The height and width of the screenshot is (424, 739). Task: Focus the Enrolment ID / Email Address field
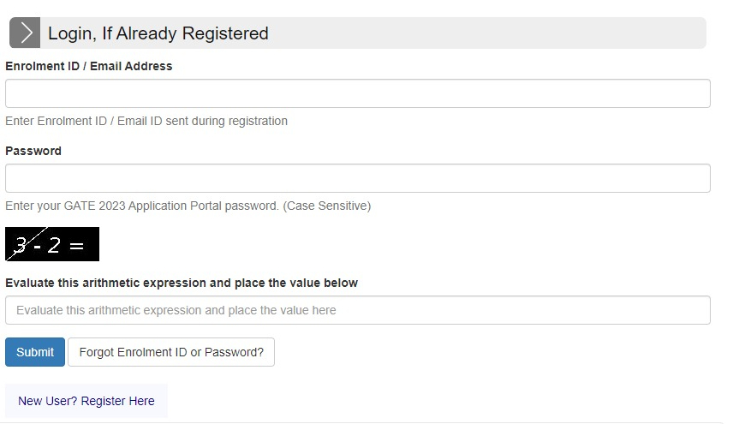[x=357, y=93]
